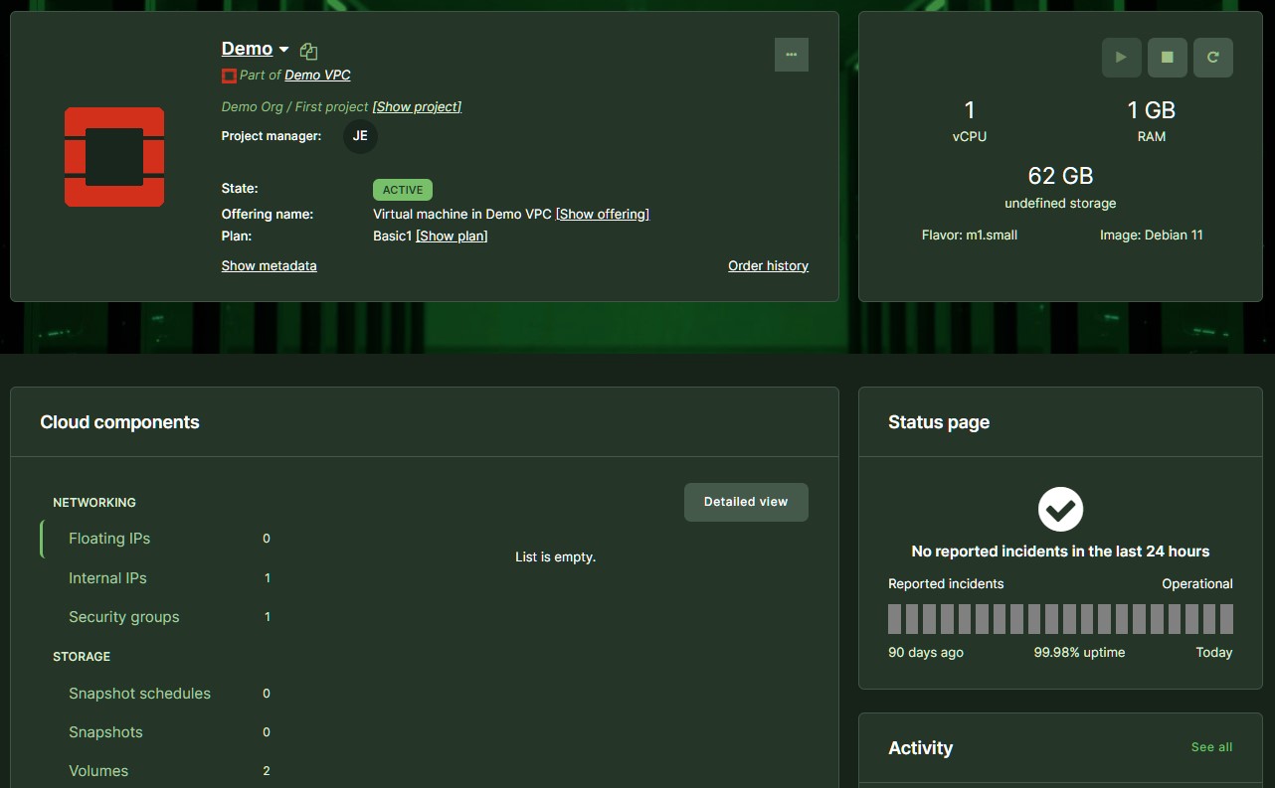Click the uptime incident bars timeline
The image size is (1275, 788).
[1060, 619]
